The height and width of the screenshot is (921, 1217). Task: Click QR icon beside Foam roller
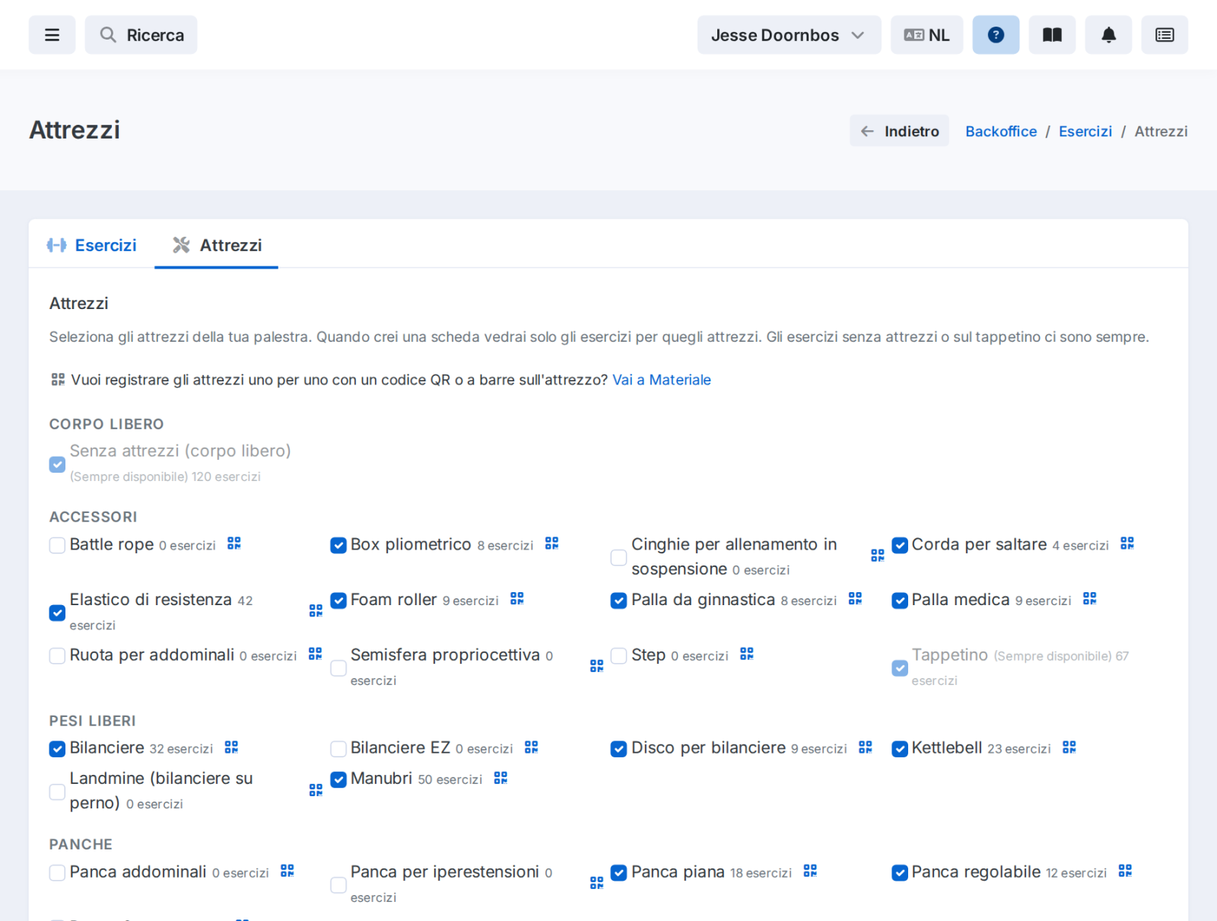tap(517, 599)
